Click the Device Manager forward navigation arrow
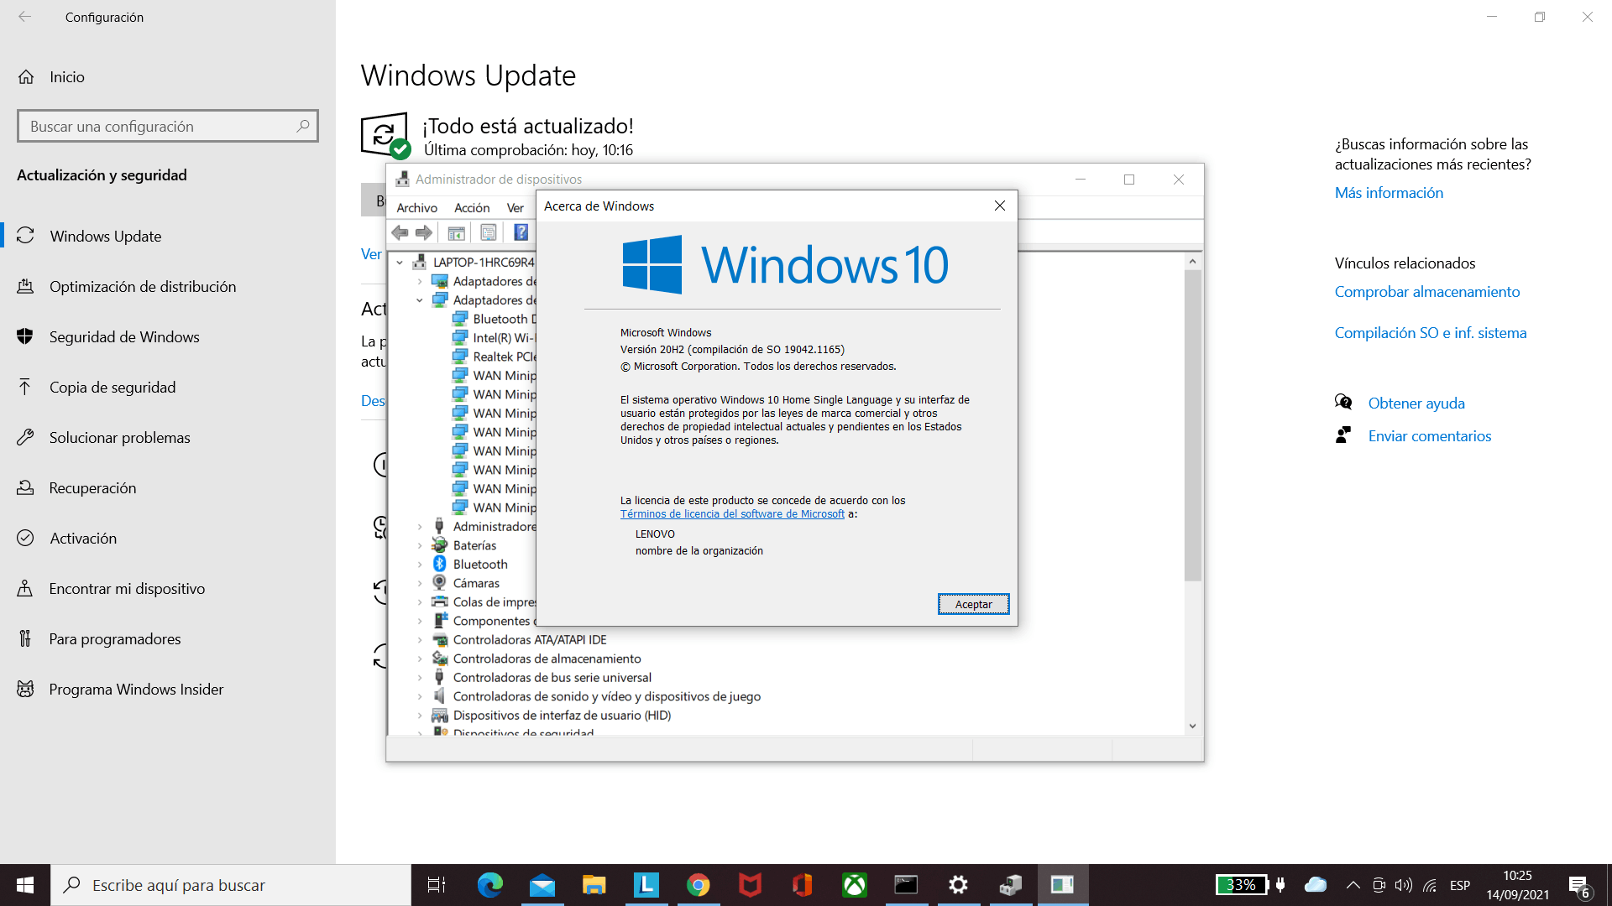 [423, 232]
